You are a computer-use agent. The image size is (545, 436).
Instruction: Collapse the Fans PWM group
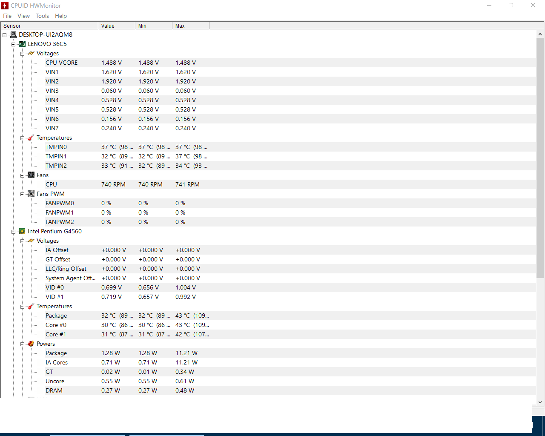tap(23, 194)
